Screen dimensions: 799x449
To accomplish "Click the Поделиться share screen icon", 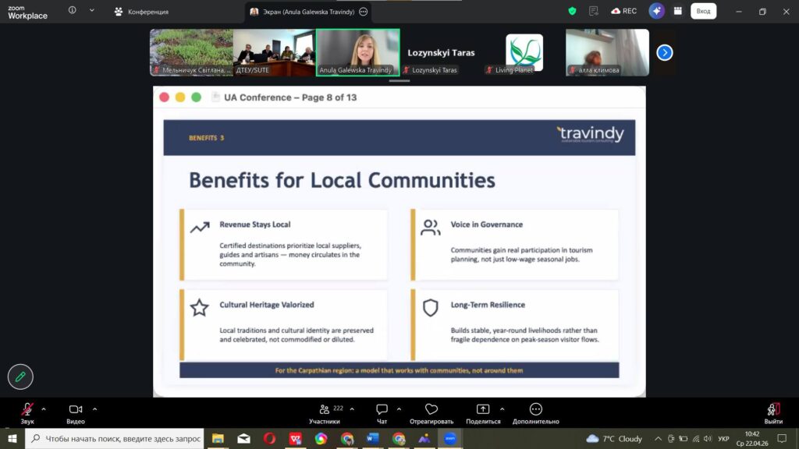I will coord(483,410).
